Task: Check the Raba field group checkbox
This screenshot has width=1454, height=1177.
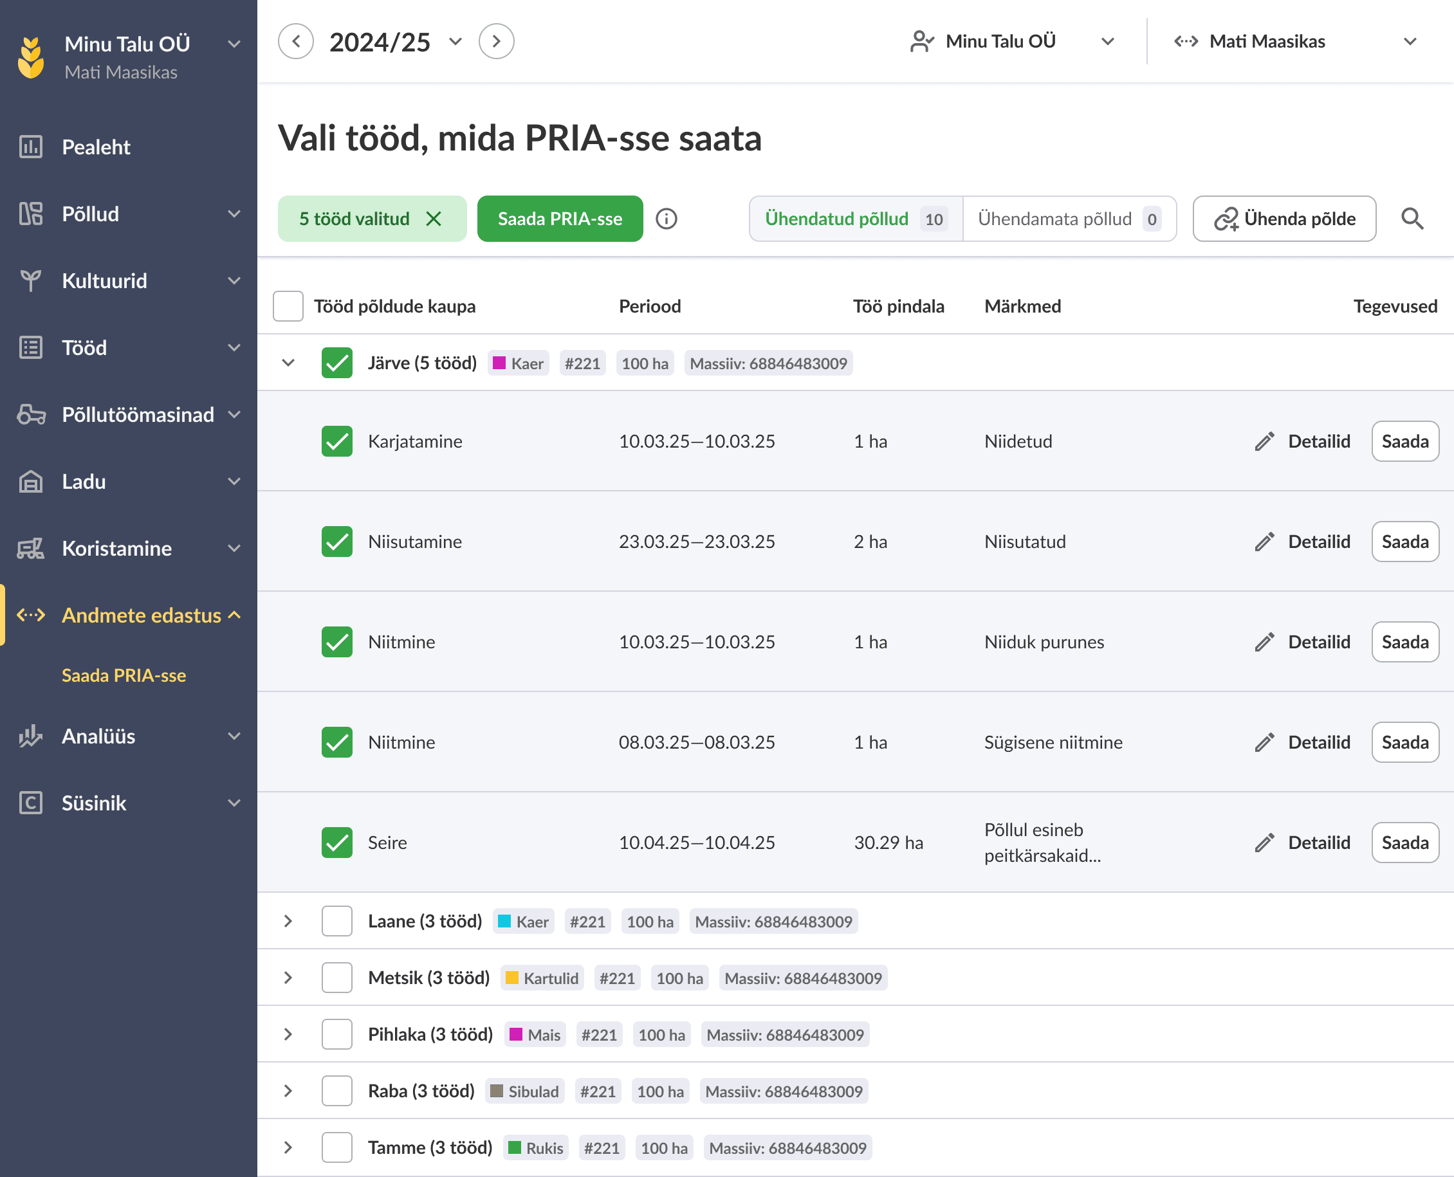Action: [337, 1091]
